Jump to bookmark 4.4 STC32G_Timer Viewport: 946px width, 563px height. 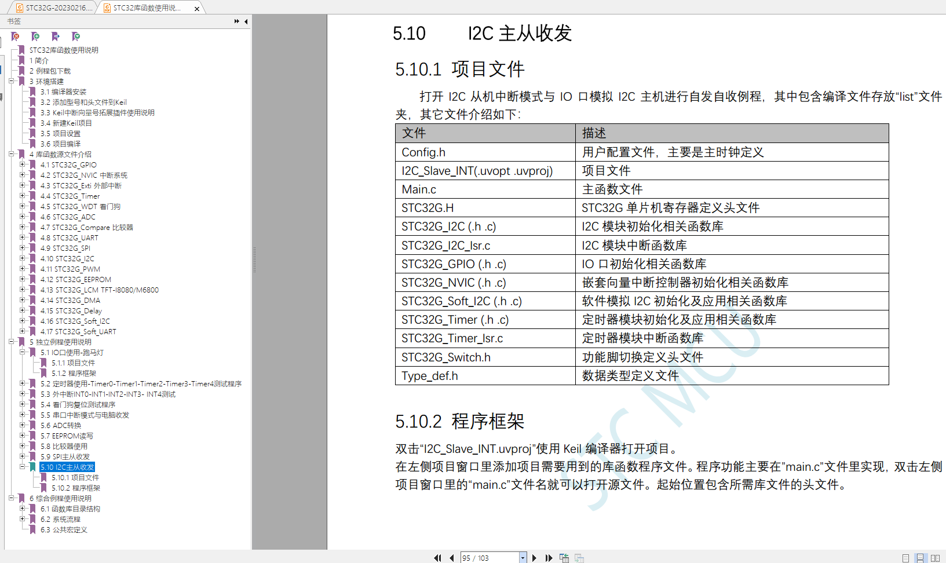pyautogui.click(x=70, y=196)
